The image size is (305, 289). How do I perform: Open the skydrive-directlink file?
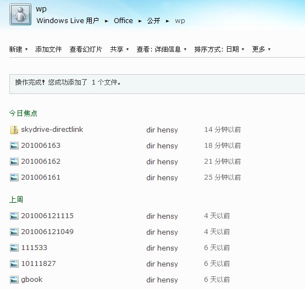tap(52, 130)
